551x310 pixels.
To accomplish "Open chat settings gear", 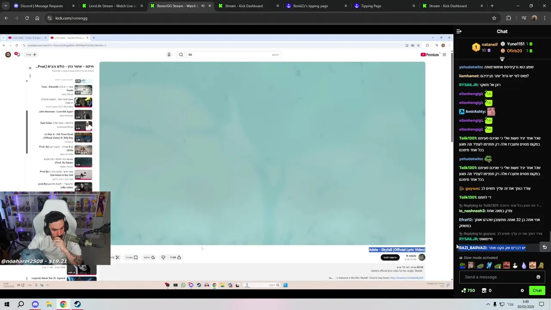I will pyautogui.click(x=522, y=291).
